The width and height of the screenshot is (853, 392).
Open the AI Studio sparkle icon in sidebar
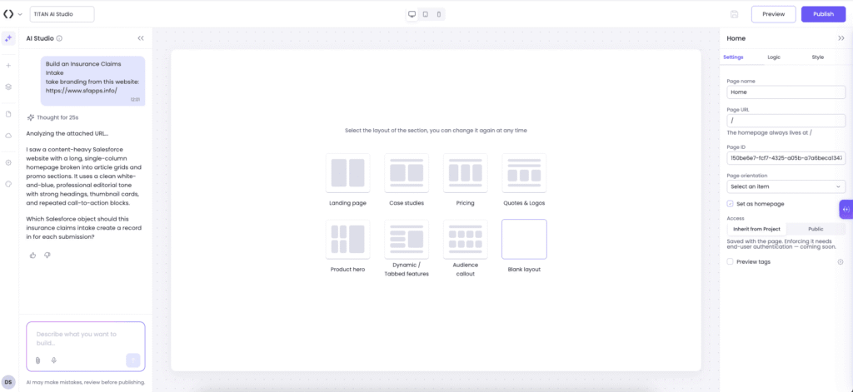(x=8, y=38)
